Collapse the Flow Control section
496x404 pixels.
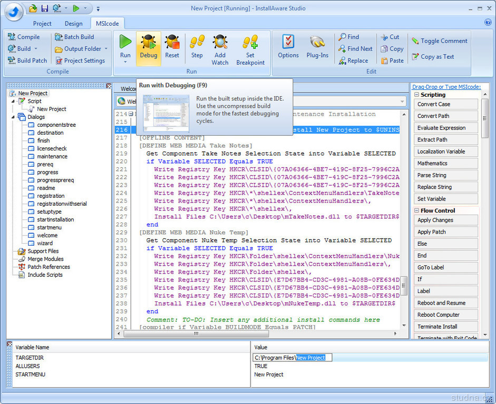(x=417, y=210)
